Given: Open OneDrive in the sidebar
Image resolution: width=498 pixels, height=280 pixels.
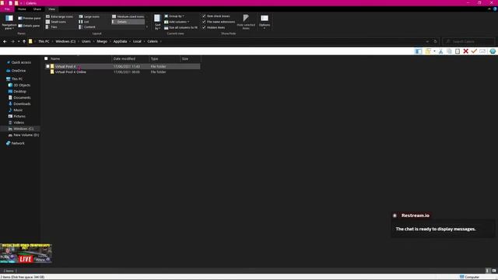Looking at the screenshot, I should point(19,71).
